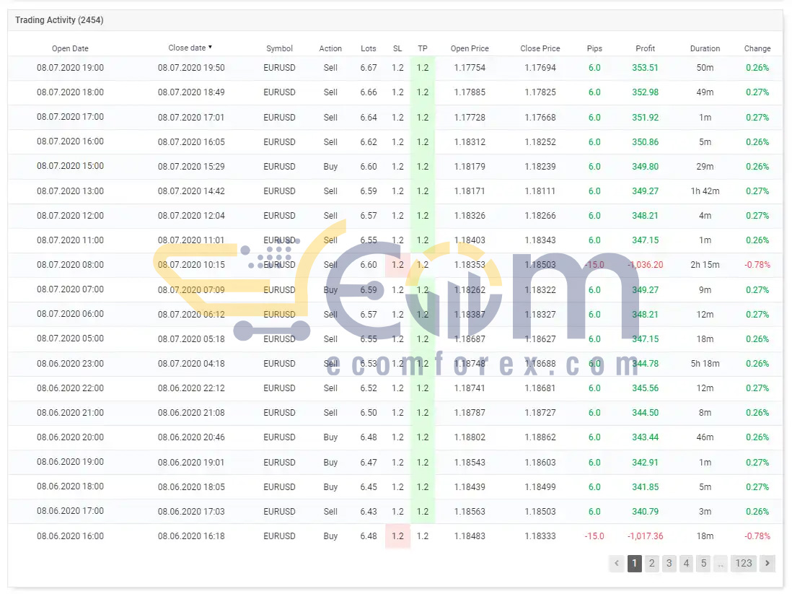Click the SL column header
792x594 pixels.
pyautogui.click(x=397, y=48)
